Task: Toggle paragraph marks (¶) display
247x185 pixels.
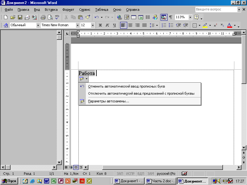Action: click(x=171, y=17)
